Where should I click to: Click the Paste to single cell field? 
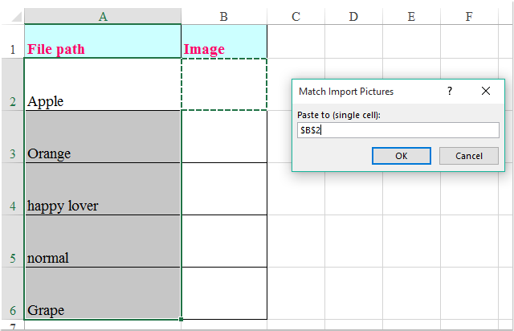click(398, 130)
